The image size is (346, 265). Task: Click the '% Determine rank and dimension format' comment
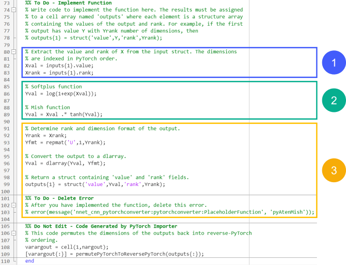103,128
